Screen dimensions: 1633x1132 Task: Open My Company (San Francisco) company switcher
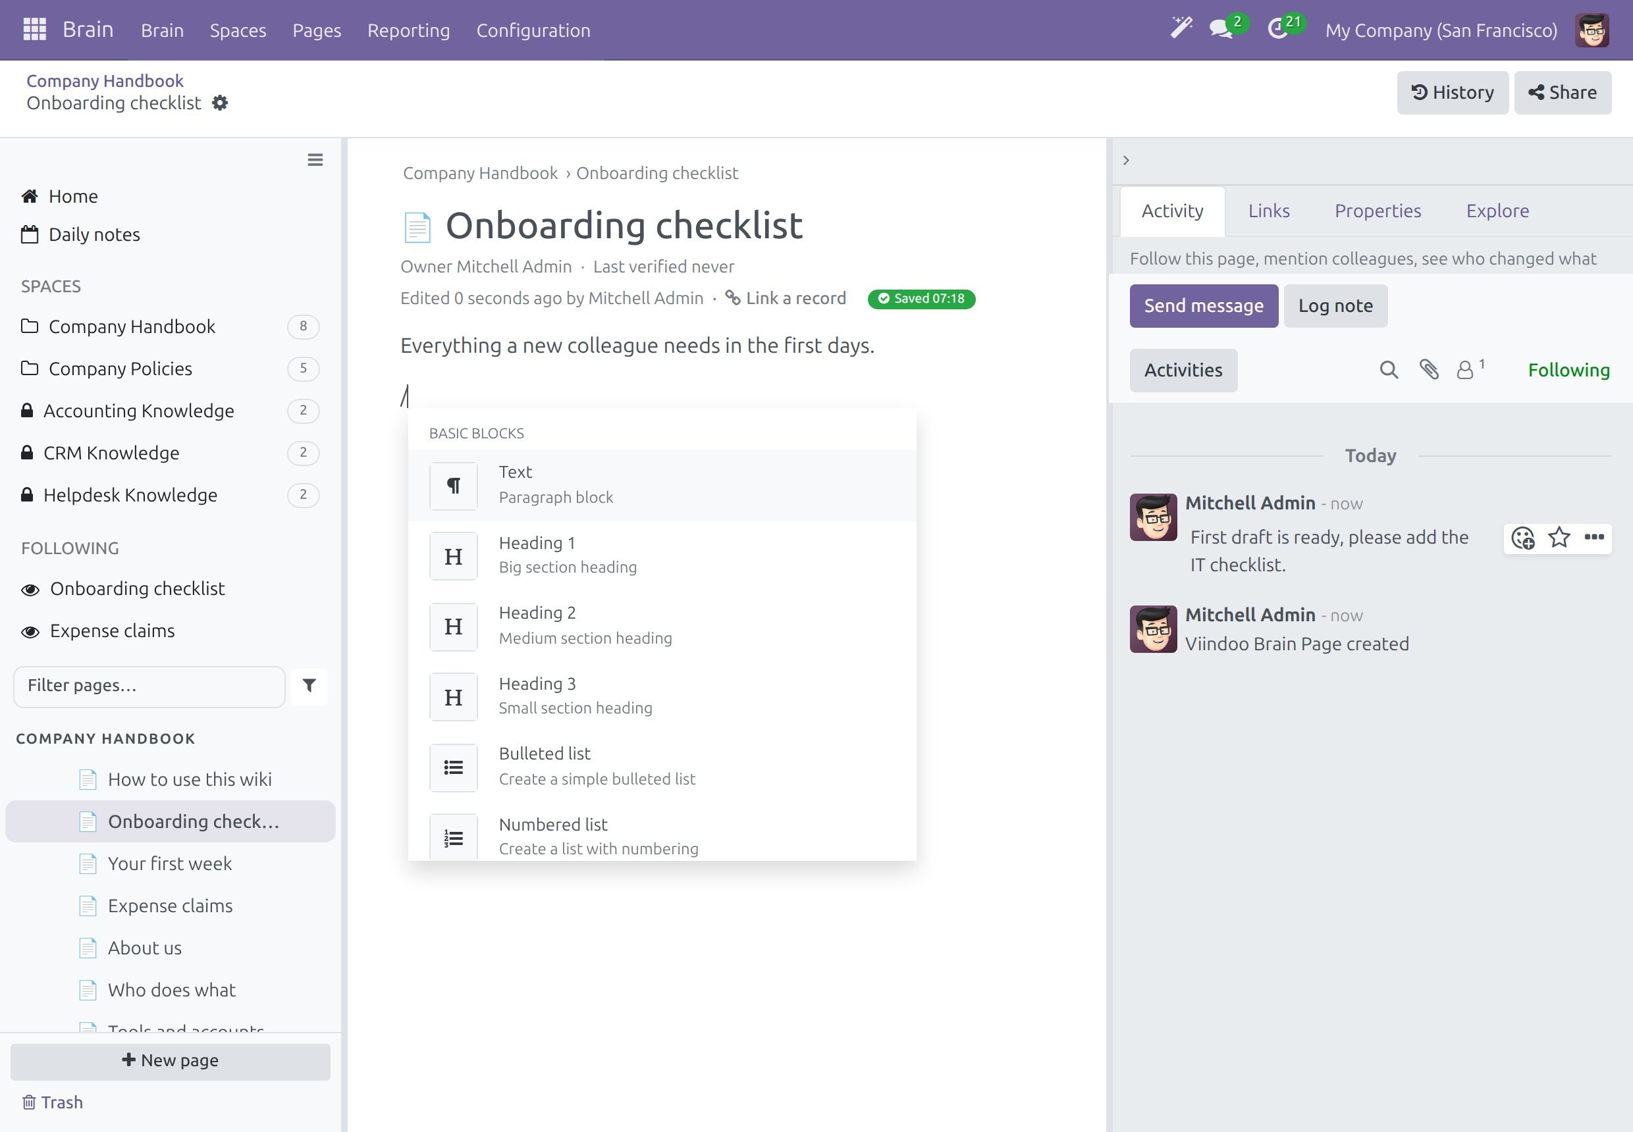[1441, 30]
